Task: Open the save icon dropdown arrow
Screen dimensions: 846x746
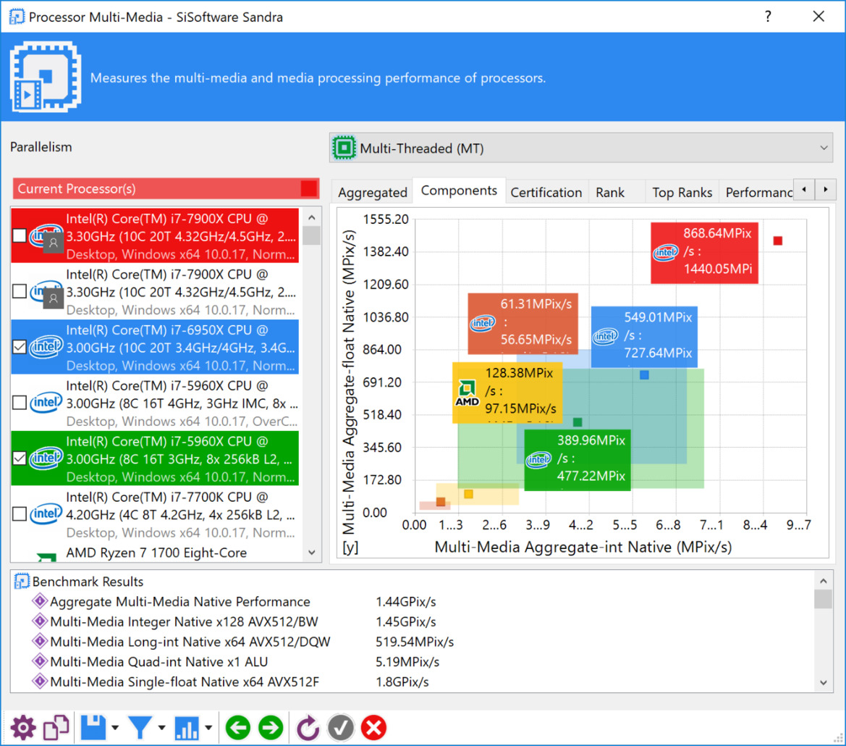Action: click(x=115, y=728)
